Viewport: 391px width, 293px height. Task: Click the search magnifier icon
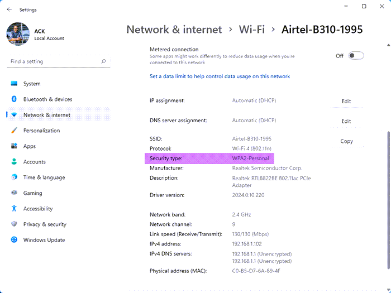(x=104, y=61)
